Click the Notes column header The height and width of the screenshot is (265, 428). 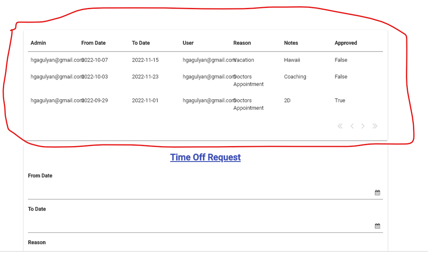tap(291, 43)
